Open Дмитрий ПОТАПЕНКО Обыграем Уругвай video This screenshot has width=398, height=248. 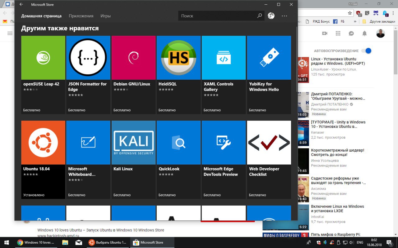[338, 96]
